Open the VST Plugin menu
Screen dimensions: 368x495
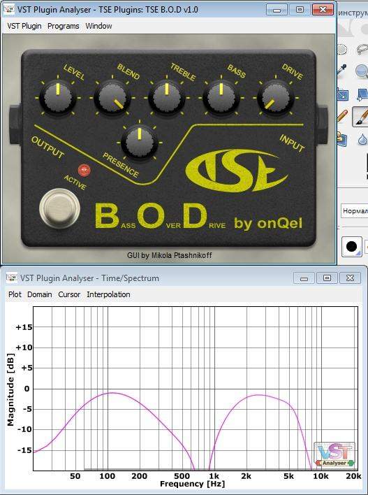tap(24, 26)
